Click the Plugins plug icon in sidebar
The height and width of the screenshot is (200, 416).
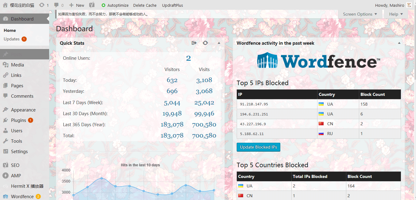coord(6,120)
